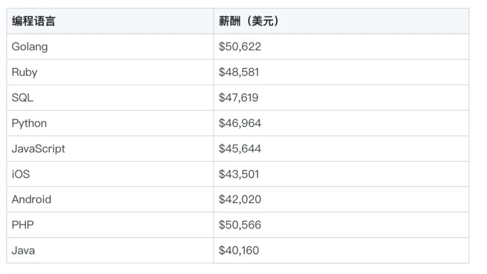The image size is (487, 274).
Task: Select the Python cell
Action: [29, 123]
